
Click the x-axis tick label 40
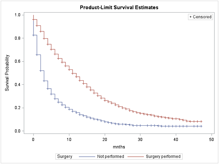click(x=176, y=139)
